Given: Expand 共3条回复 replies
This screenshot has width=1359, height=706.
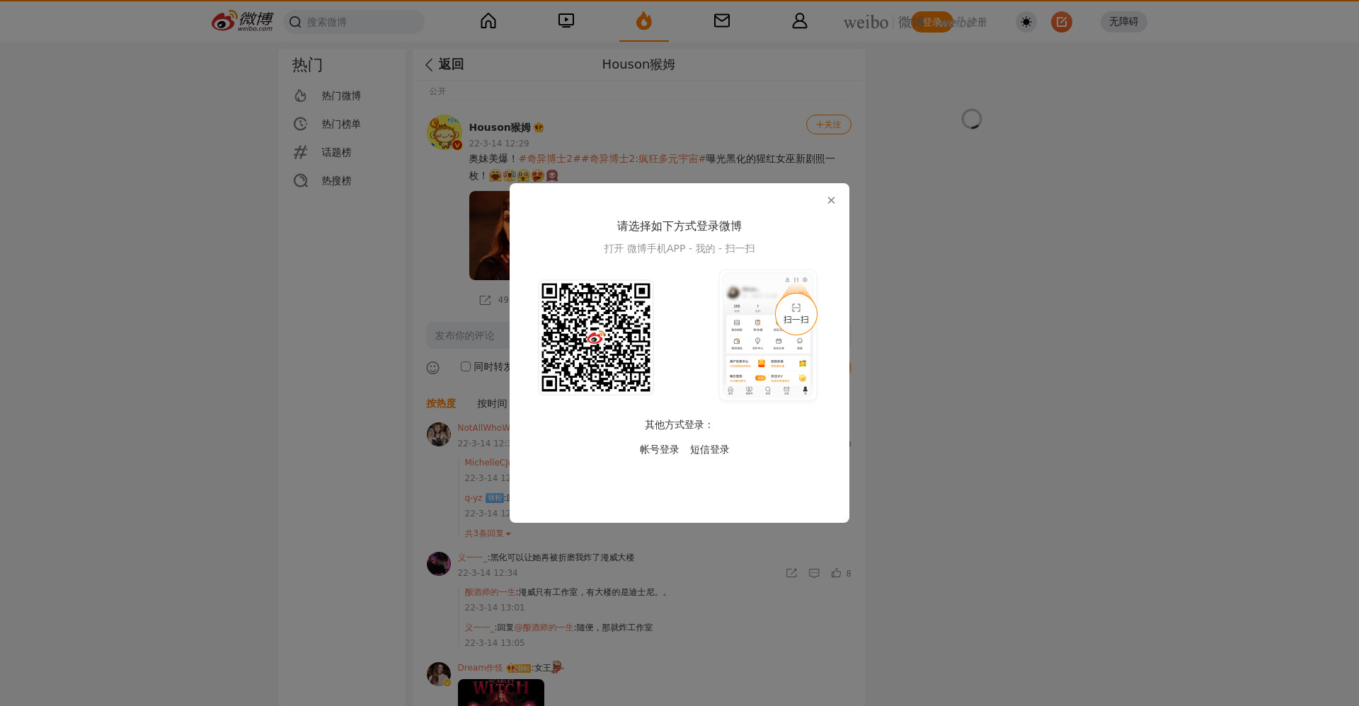Looking at the screenshot, I should click(x=488, y=533).
